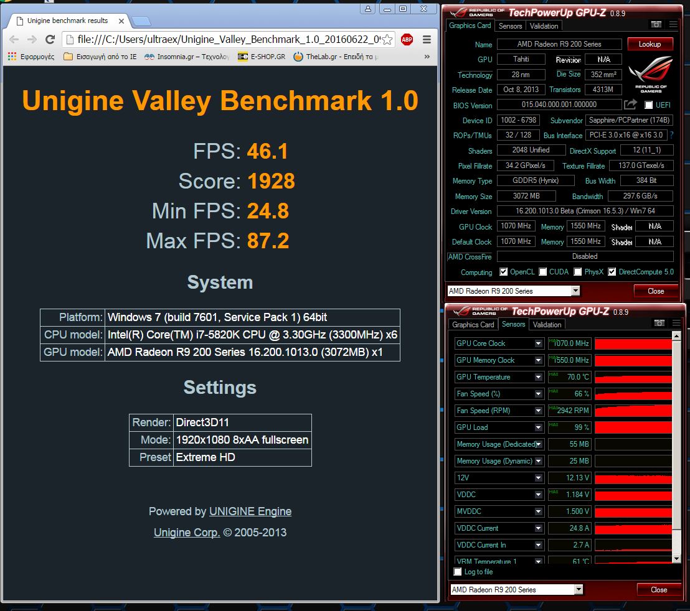This screenshot has width=690, height=611.
Task: Expand the Fan Speed (RPM) sensor dropdown
Action: pos(538,411)
